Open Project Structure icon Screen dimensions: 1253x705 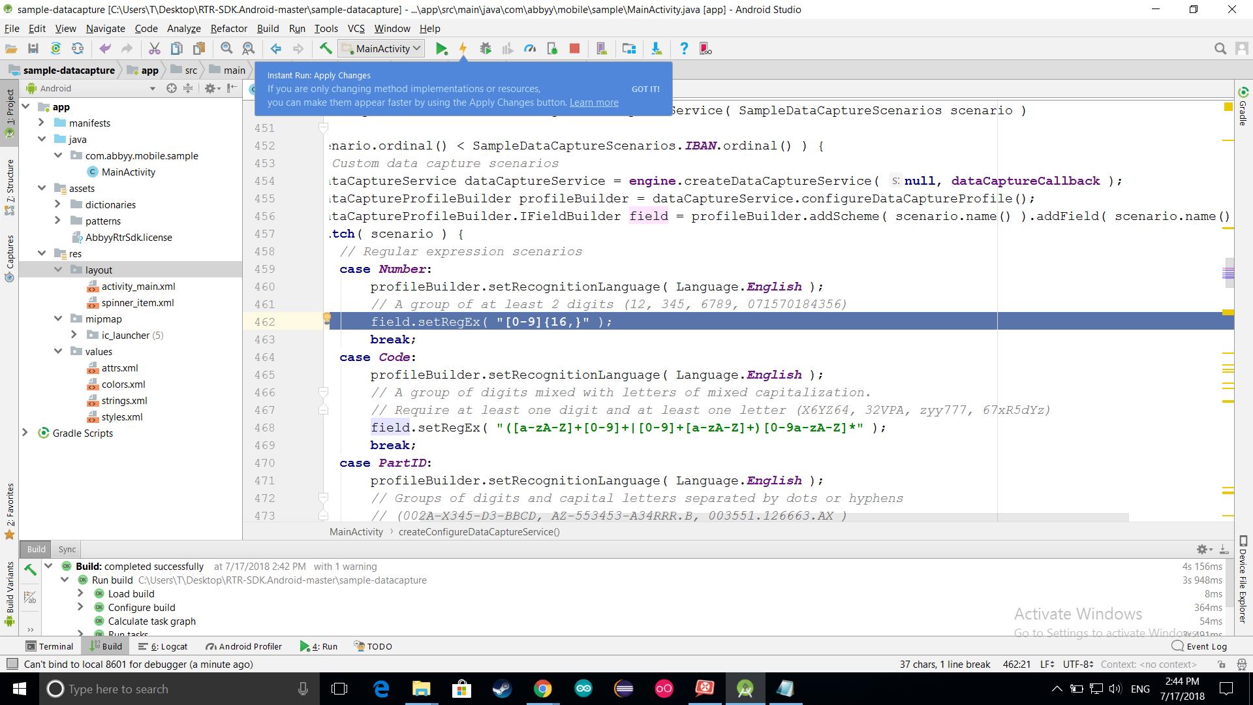click(x=629, y=49)
